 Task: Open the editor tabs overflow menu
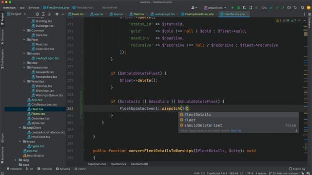point(304,14)
